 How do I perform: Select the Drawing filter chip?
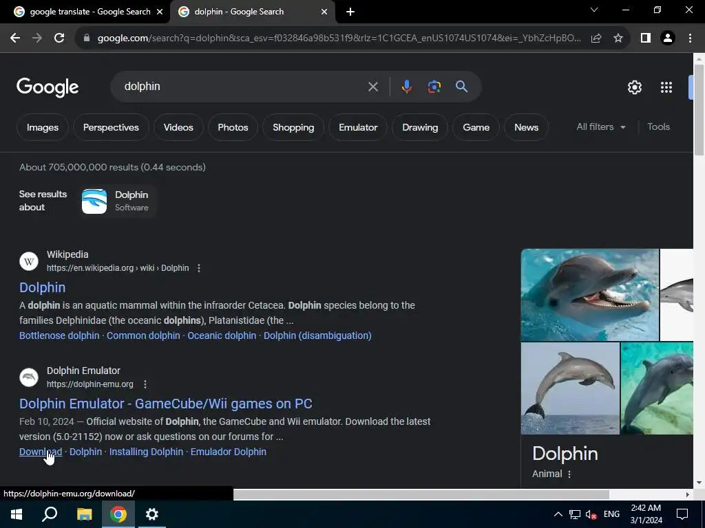(420, 127)
